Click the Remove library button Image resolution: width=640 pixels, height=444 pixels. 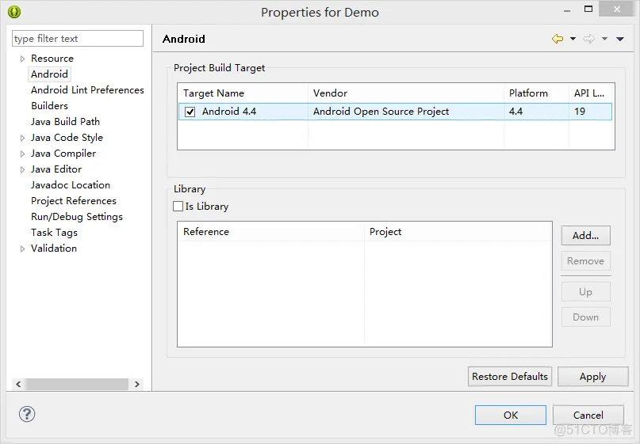(586, 261)
